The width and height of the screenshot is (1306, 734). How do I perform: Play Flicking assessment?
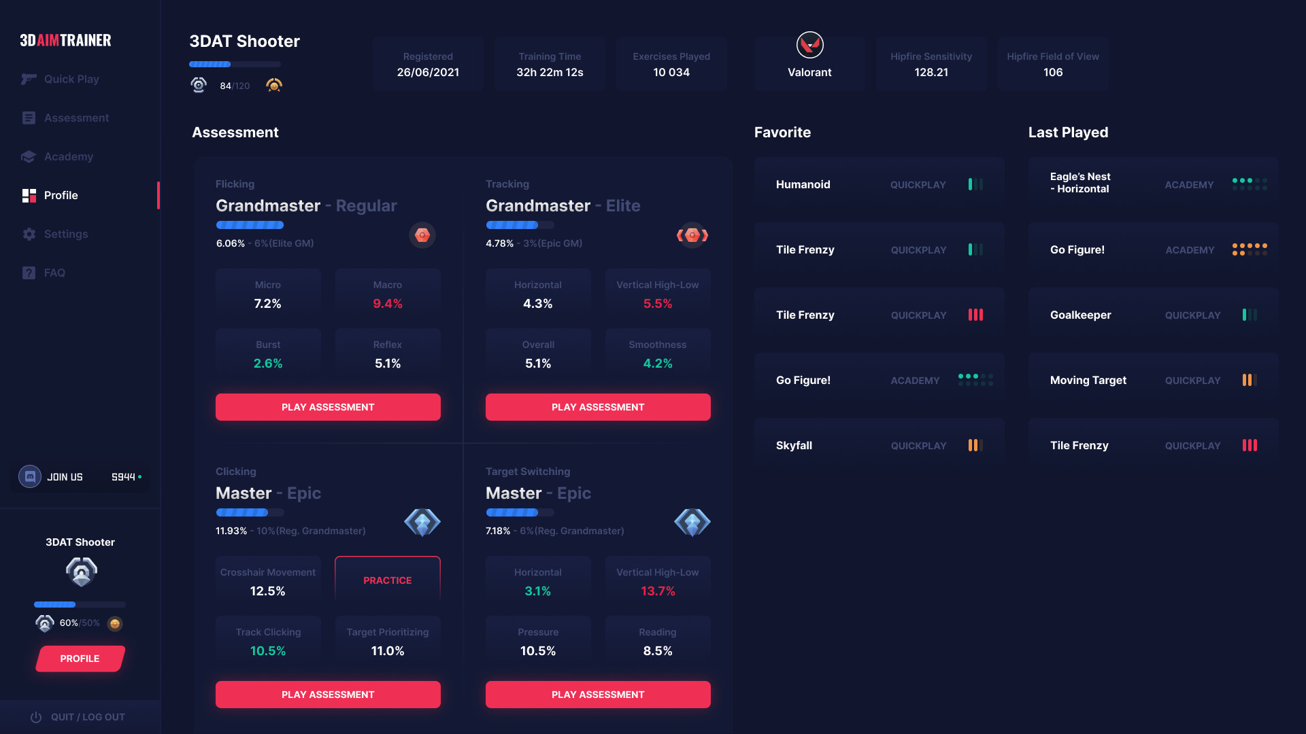pyautogui.click(x=327, y=407)
